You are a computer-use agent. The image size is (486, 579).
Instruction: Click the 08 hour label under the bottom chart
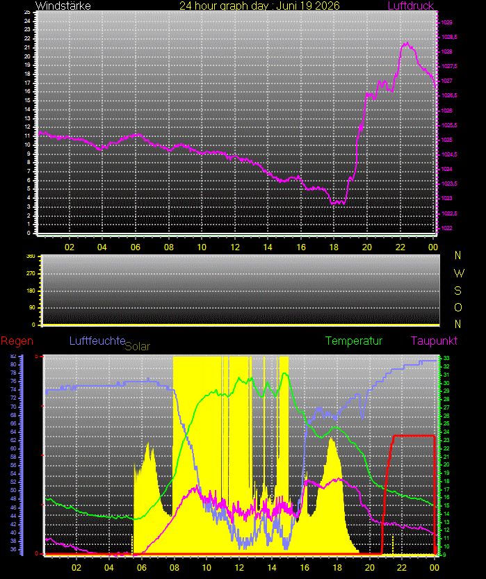[x=175, y=568]
